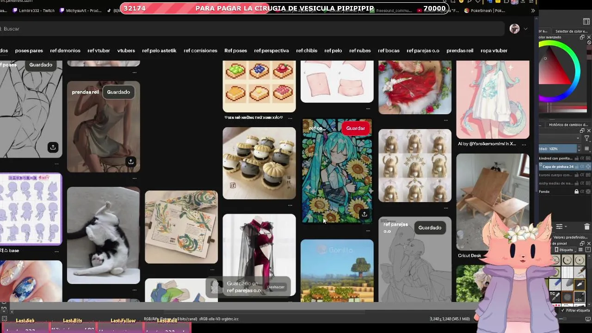This screenshot has width=592, height=333.
Task: Open Lembre332 Twitch bookmark
Action: click(33, 10)
